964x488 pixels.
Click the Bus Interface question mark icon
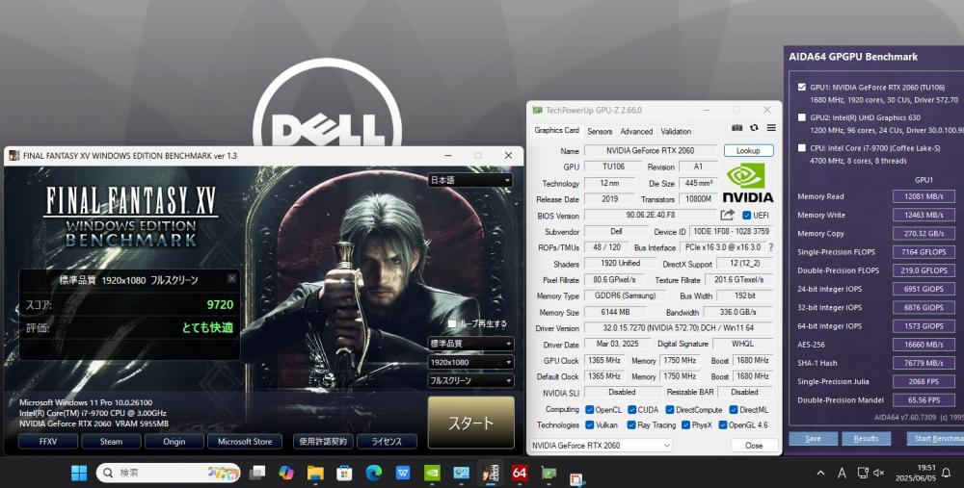click(771, 247)
